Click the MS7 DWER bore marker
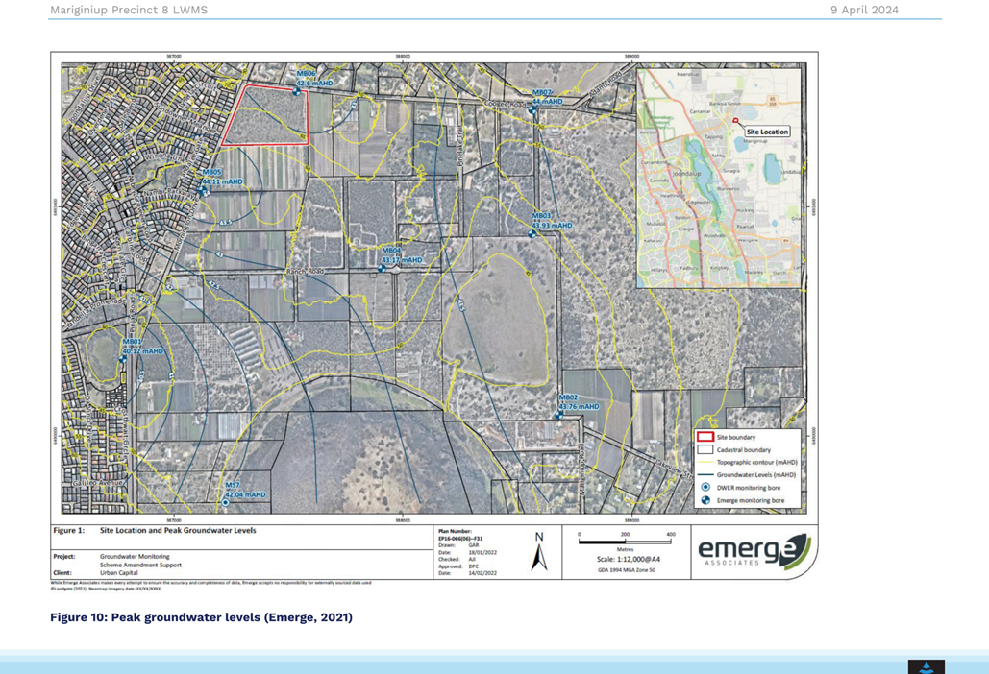This screenshot has width=989, height=674. tap(225, 503)
